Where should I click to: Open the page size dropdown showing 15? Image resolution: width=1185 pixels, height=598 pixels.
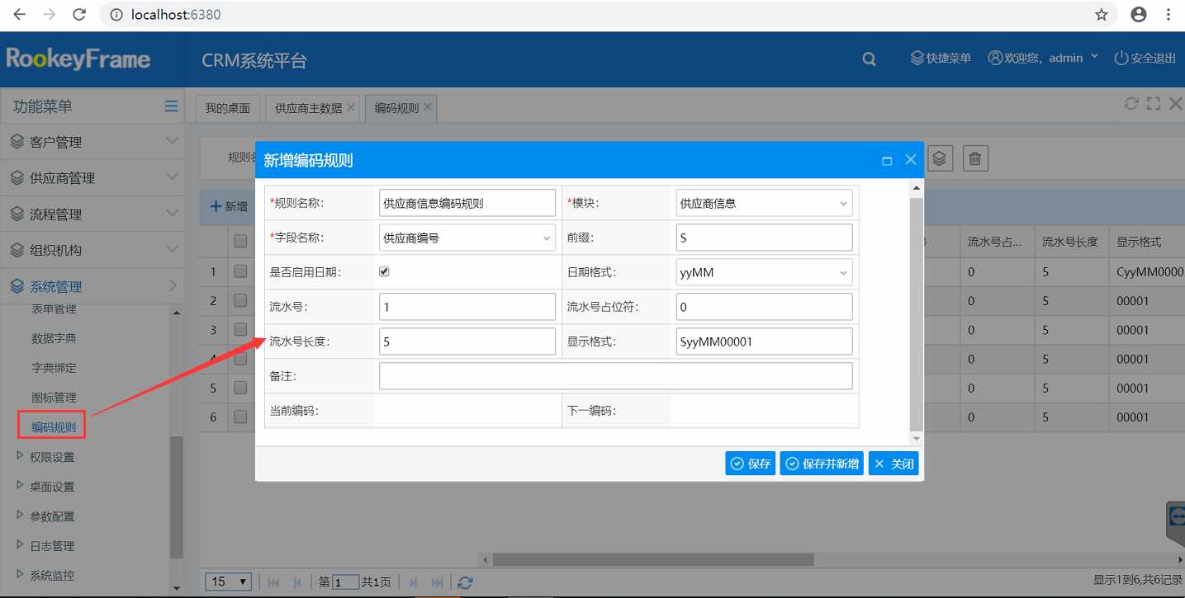tap(228, 582)
